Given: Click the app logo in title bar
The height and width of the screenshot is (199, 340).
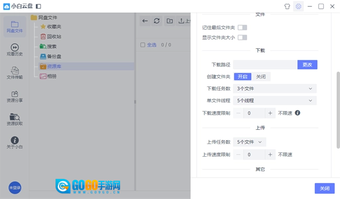Looking at the screenshot, I should coord(6,6).
